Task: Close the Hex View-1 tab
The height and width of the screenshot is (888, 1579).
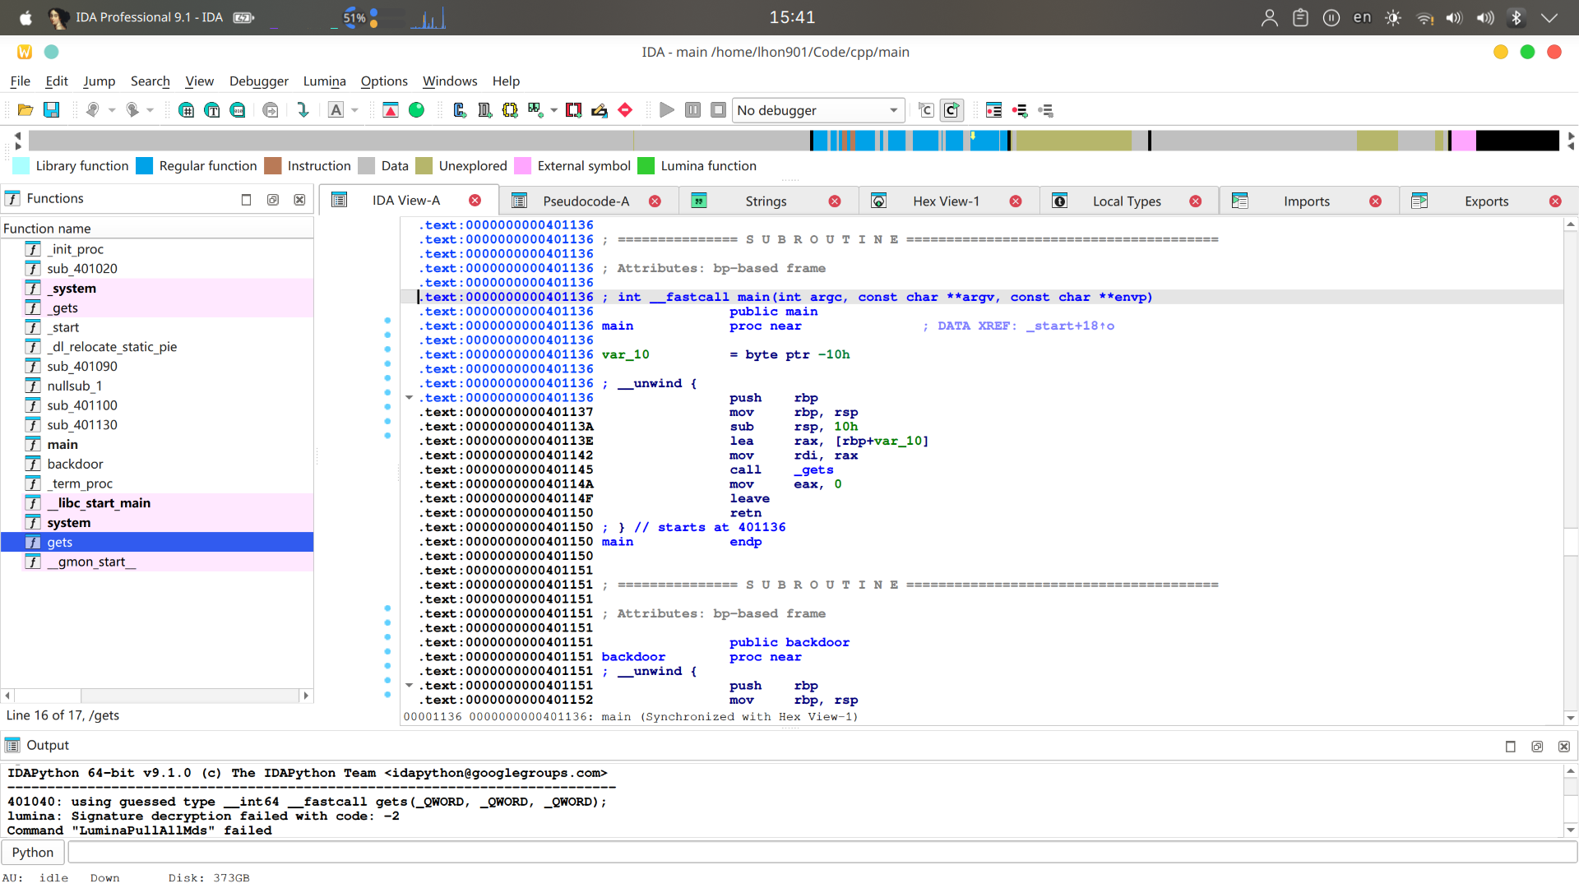Action: pos(1016,201)
